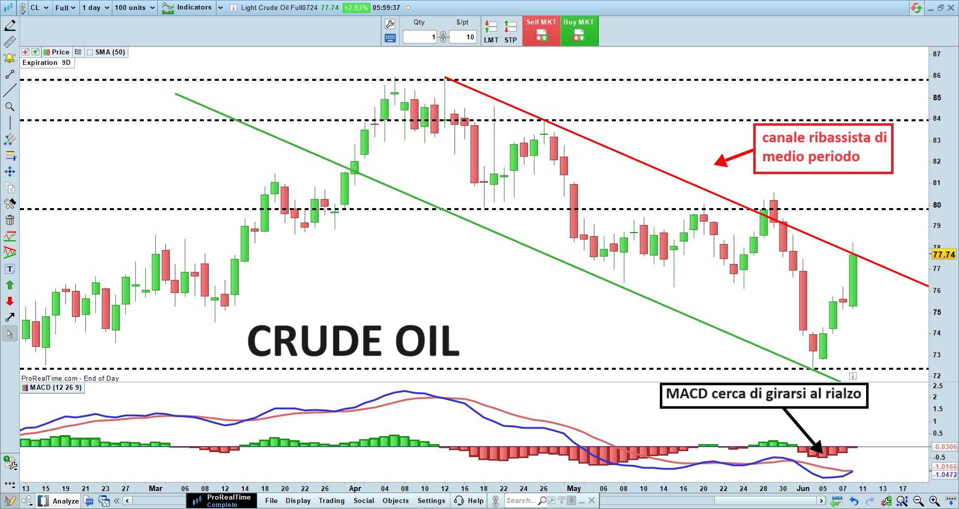Select the diagonal trend line tool
959x509 pixels.
click(9, 90)
